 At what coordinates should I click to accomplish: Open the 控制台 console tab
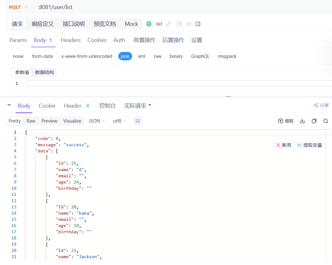[107, 106]
